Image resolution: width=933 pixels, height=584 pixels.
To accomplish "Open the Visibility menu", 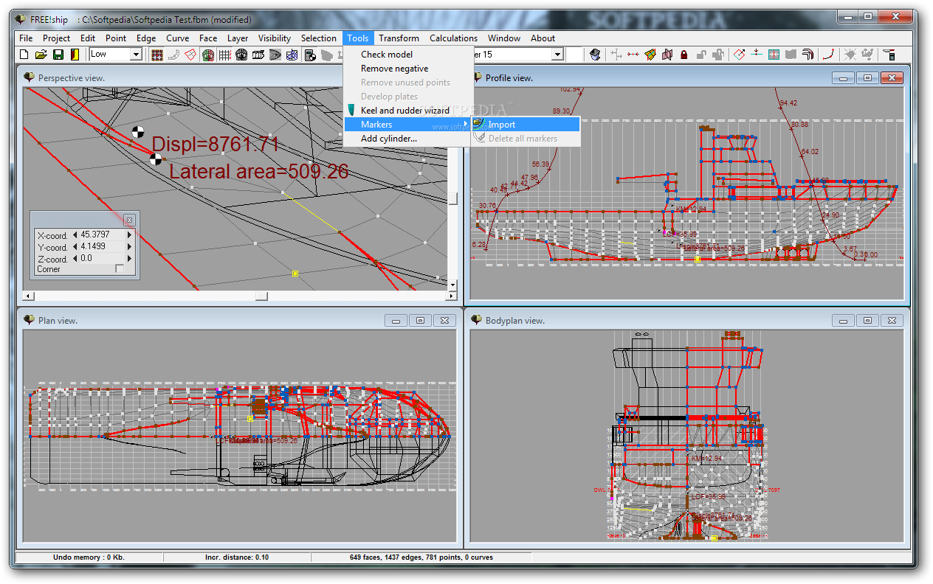I will coord(274,38).
